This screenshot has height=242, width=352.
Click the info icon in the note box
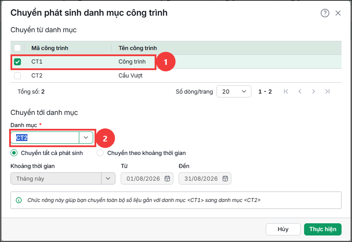point(19,200)
